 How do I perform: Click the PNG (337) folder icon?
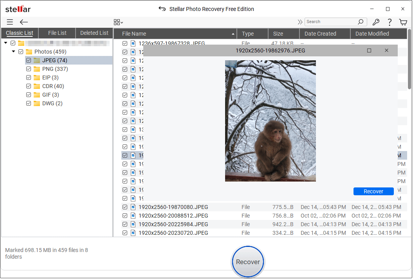click(x=37, y=69)
